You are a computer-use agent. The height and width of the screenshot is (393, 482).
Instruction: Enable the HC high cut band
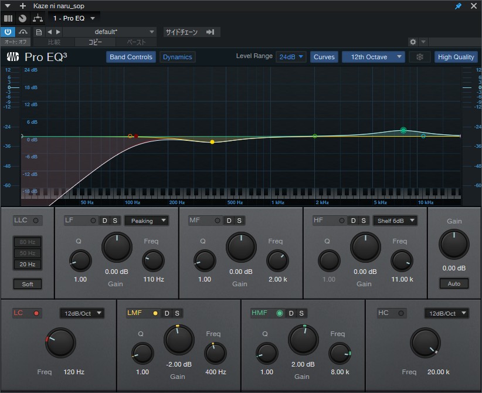pyautogui.click(x=401, y=313)
